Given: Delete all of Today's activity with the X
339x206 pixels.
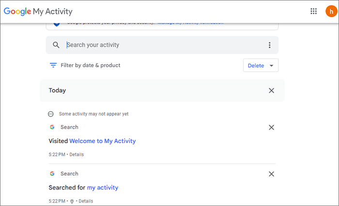Looking at the screenshot, I should (x=271, y=90).
